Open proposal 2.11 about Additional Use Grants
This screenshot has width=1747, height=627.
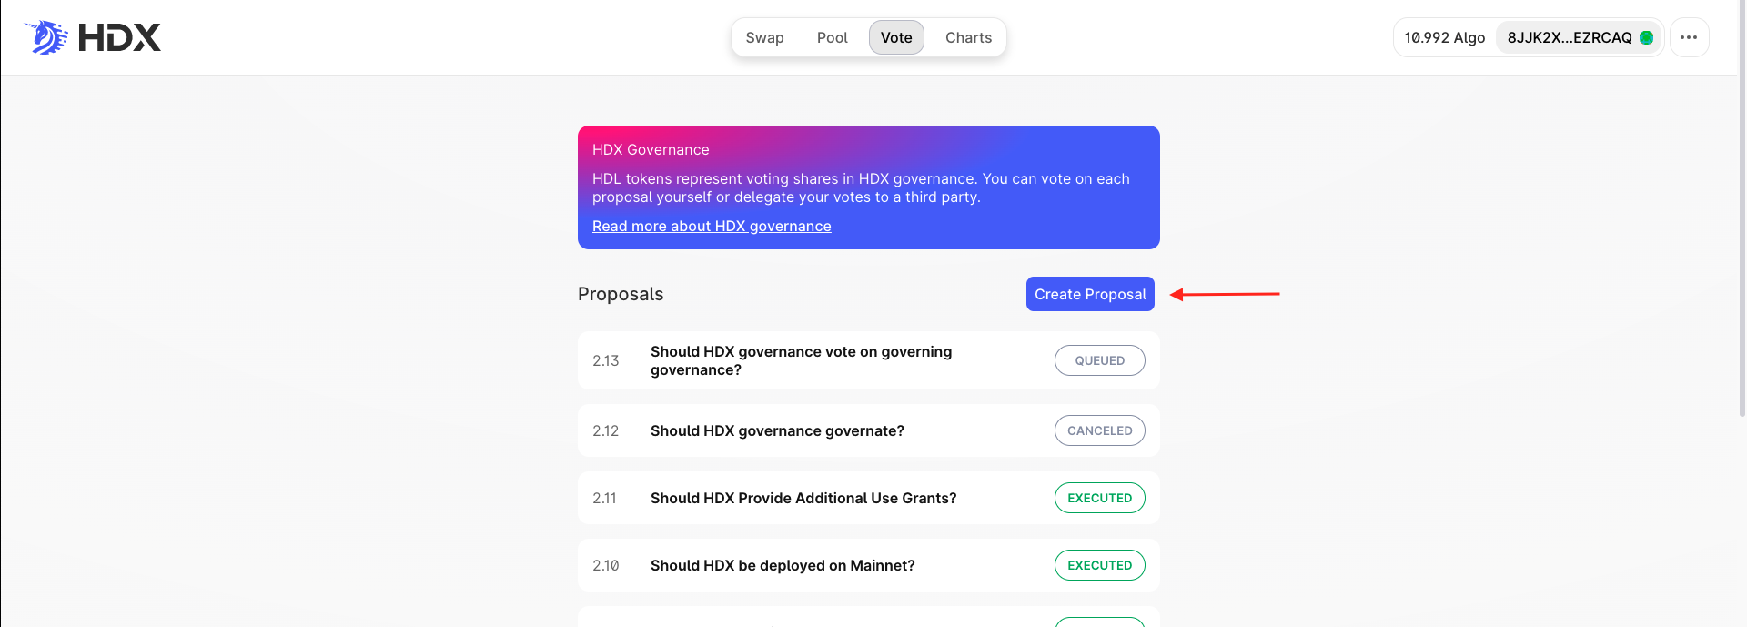click(x=803, y=498)
